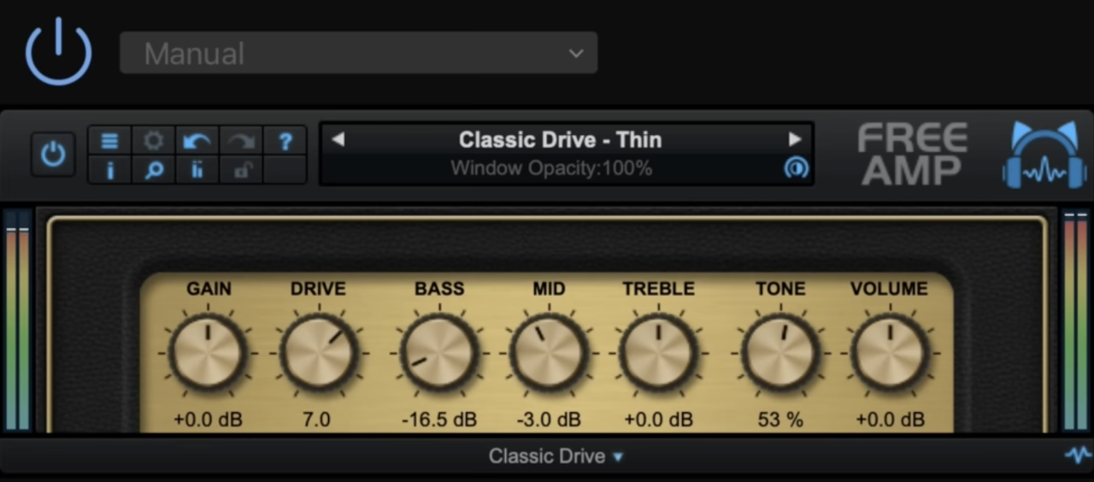Toggle the plugin's small power bypass button
1094x482 pixels.
click(x=53, y=155)
